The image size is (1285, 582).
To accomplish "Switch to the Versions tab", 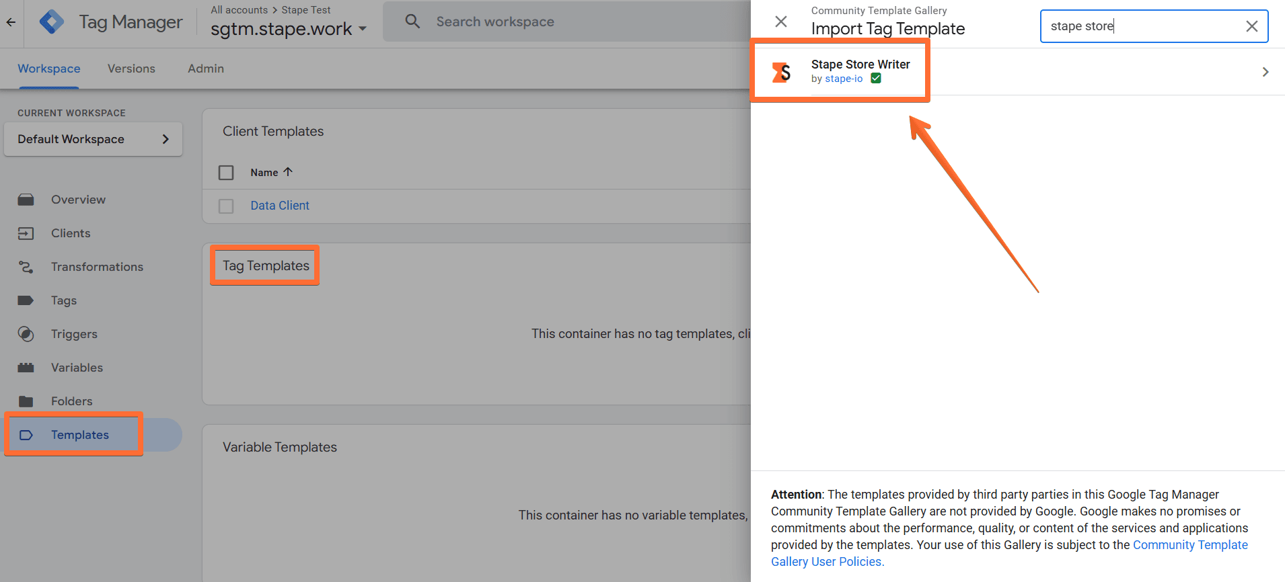I will [x=131, y=69].
